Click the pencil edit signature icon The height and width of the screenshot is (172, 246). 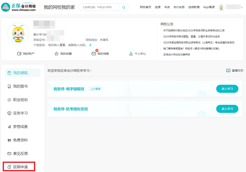[x=90, y=45]
